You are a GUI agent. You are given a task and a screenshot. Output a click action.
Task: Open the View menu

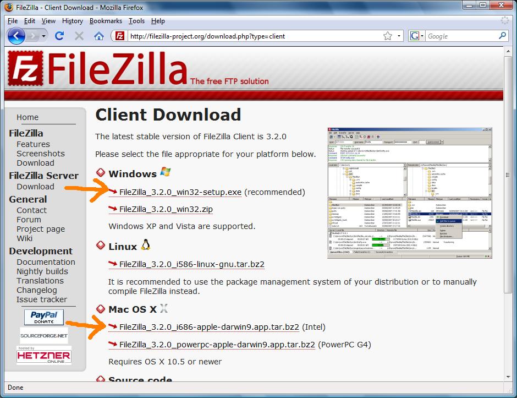click(48, 21)
